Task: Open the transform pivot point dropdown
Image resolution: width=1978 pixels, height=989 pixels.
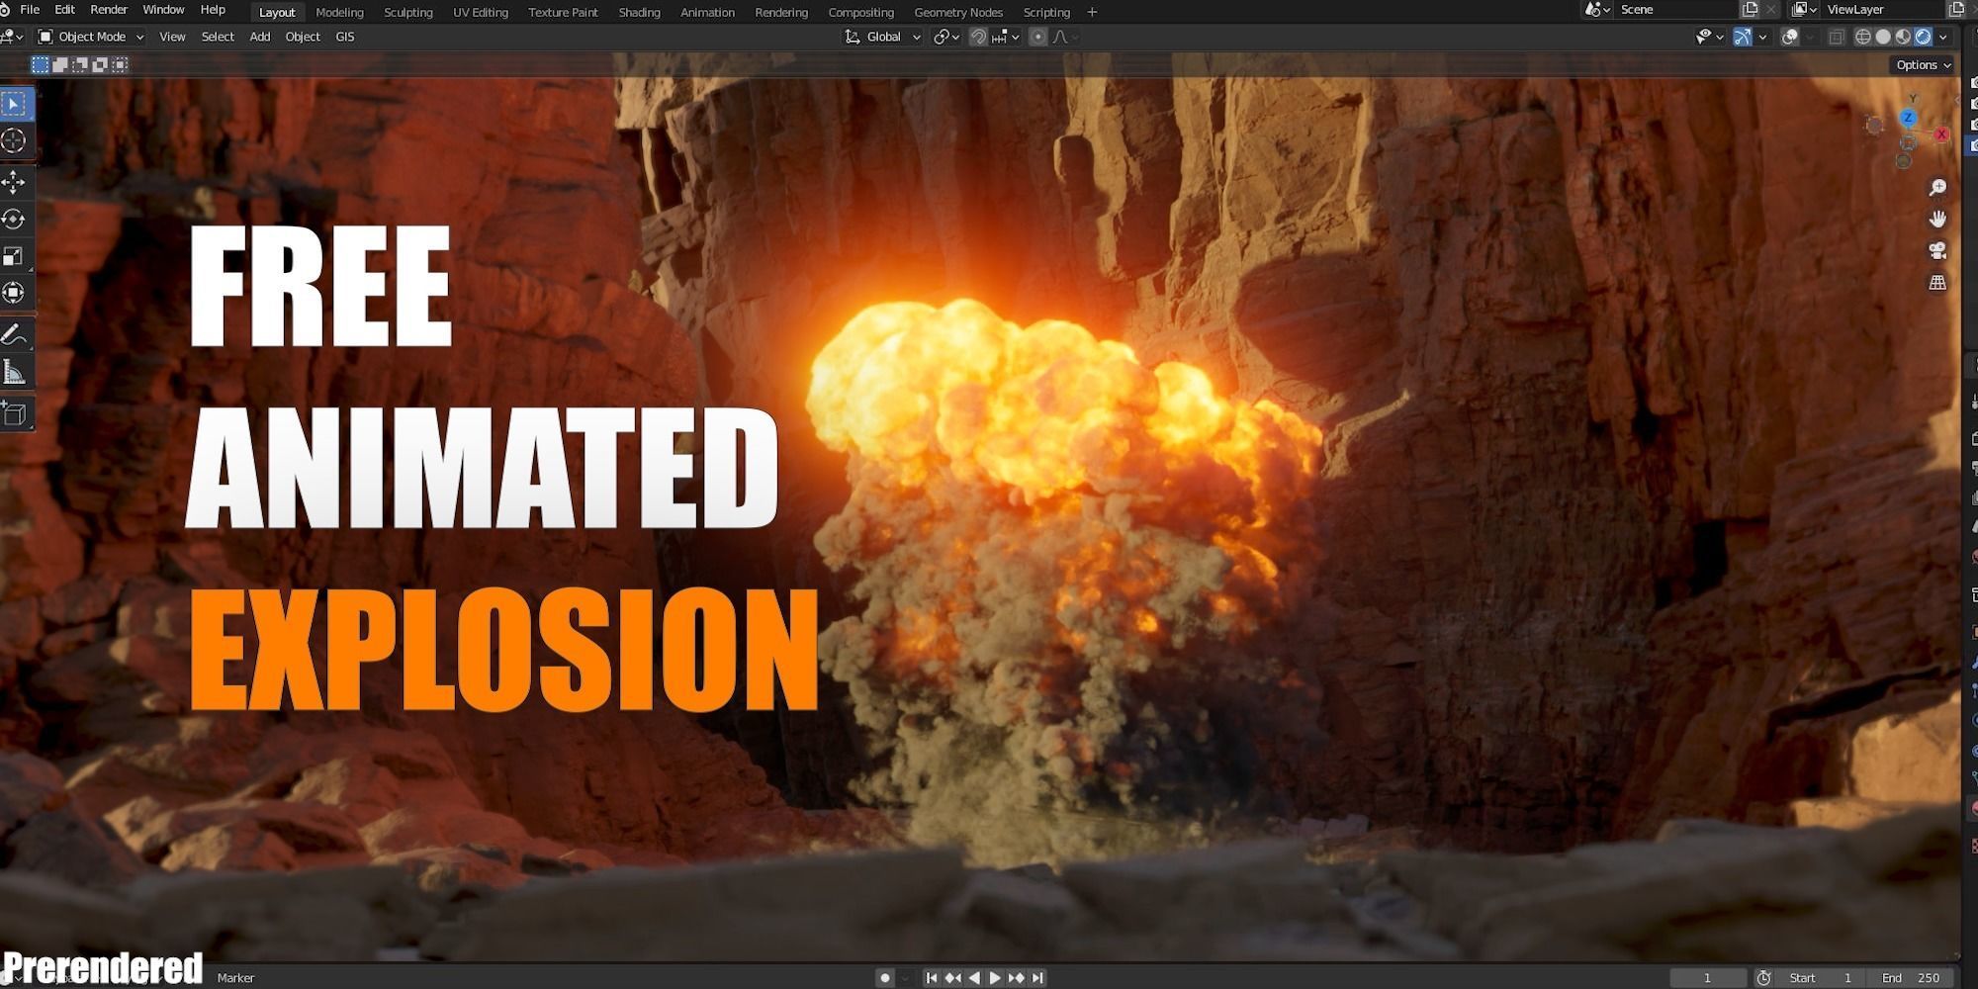Action: pyautogui.click(x=946, y=37)
